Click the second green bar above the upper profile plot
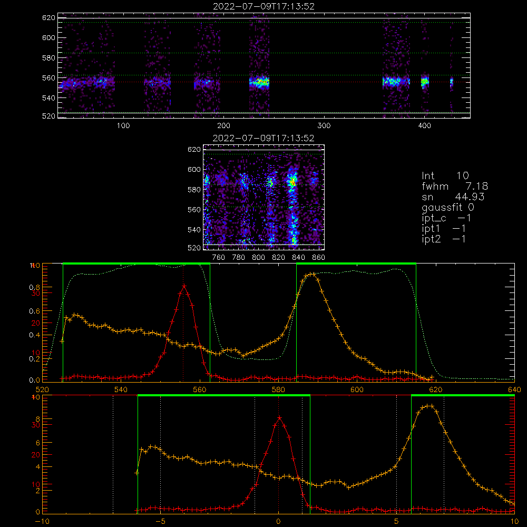527x527 pixels. pyautogui.click(x=356, y=263)
